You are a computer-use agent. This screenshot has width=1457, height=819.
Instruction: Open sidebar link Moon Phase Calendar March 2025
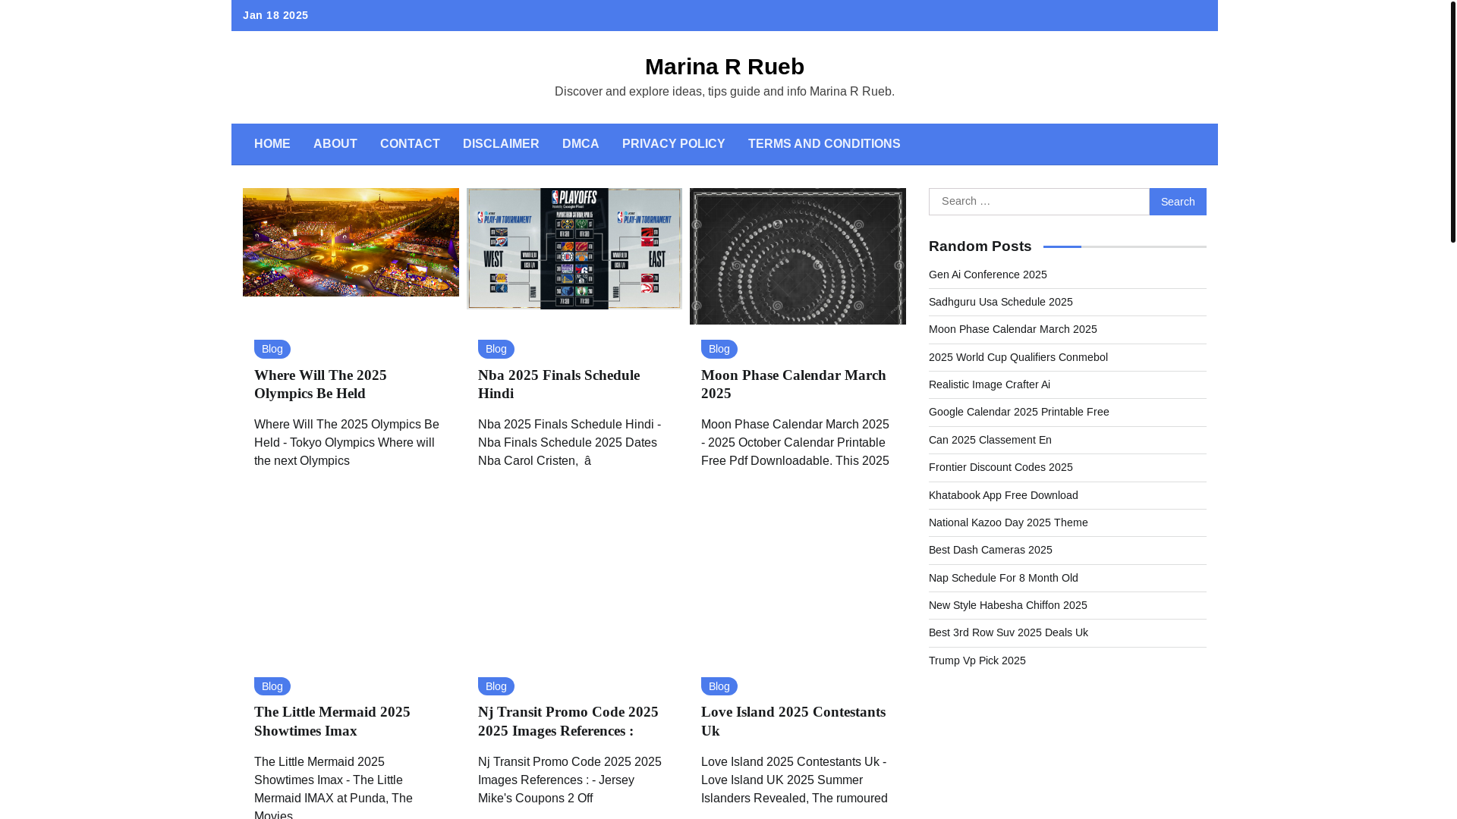point(1012,329)
